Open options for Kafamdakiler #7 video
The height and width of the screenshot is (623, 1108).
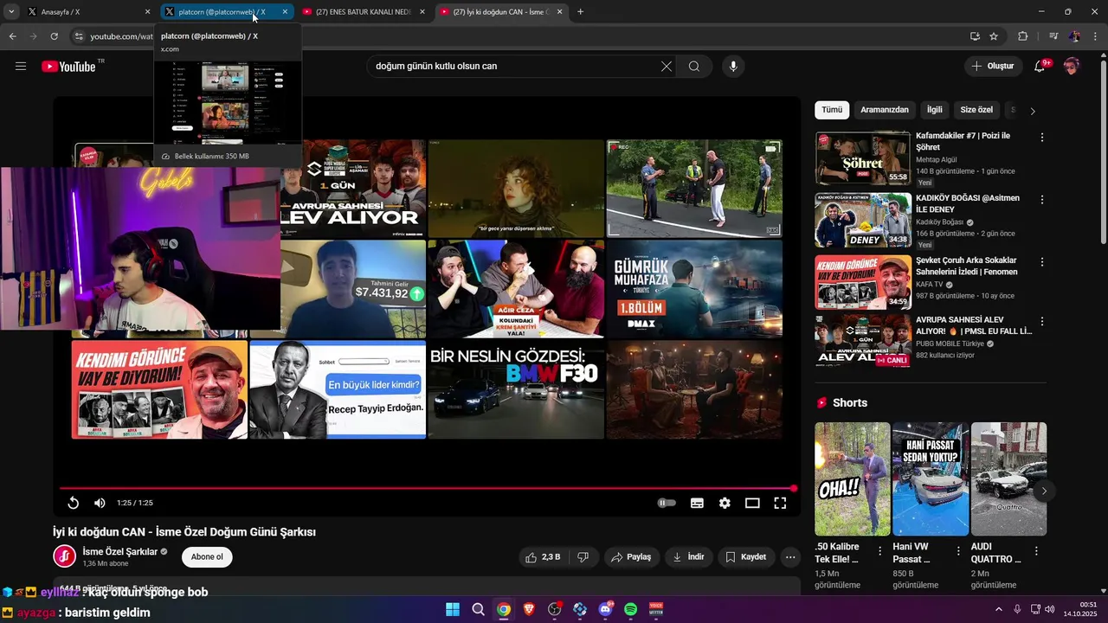(1042, 138)
